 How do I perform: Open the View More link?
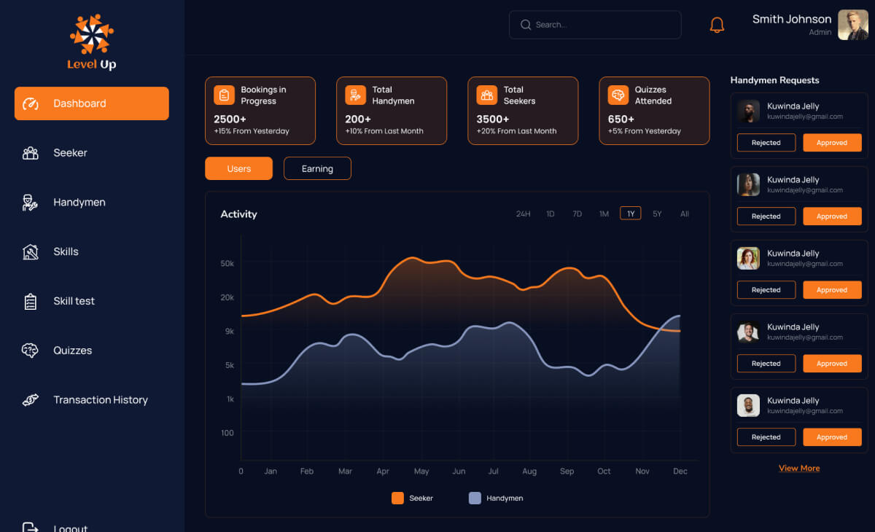[799, 469]
